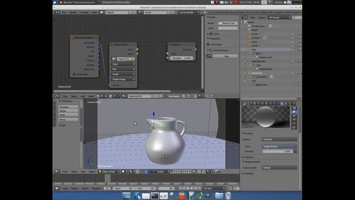355x200 pixels.
Task: Click the New Grease Pencil layer button
Action: 225,56
